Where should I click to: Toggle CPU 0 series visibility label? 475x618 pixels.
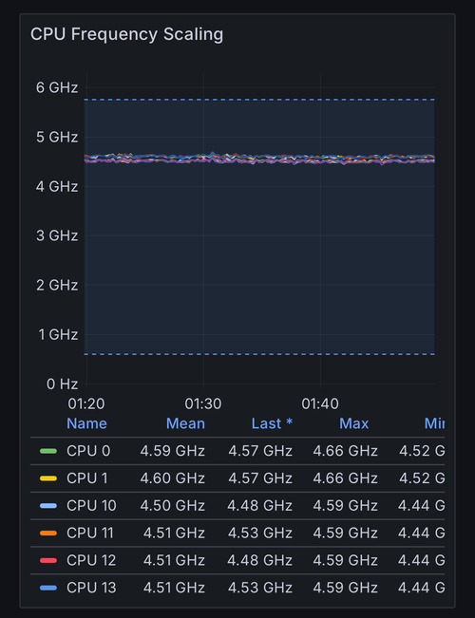[x=88, y=451]
